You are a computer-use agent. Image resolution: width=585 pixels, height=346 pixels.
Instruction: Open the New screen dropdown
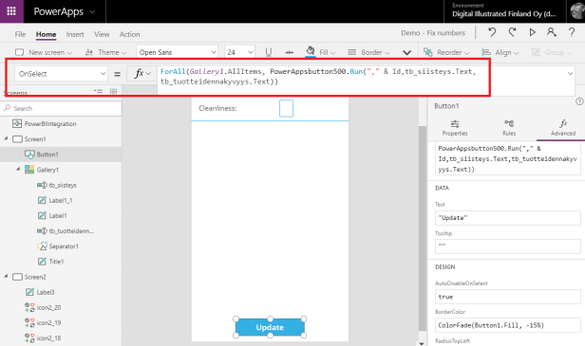pos(44,52)
